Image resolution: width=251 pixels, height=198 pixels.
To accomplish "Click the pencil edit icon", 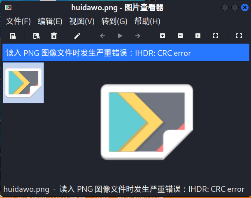I will pos(77,36).
